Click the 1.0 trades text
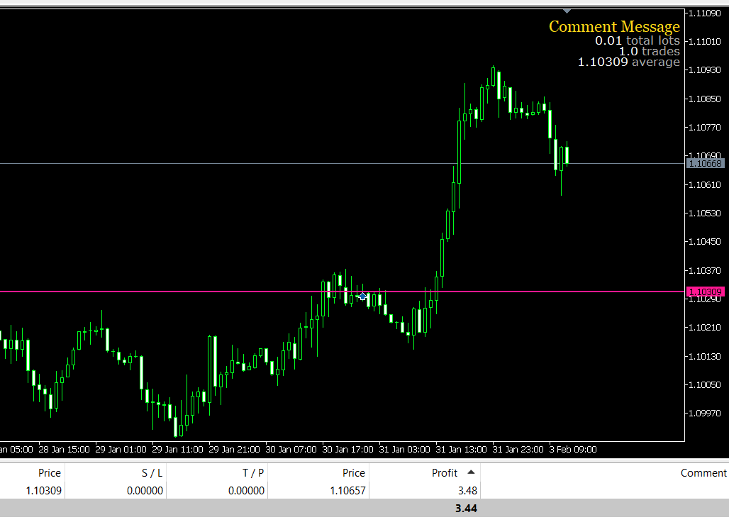The width and height of the screenshot is (729, 527). pyautogui.click(x=649, y=51)
